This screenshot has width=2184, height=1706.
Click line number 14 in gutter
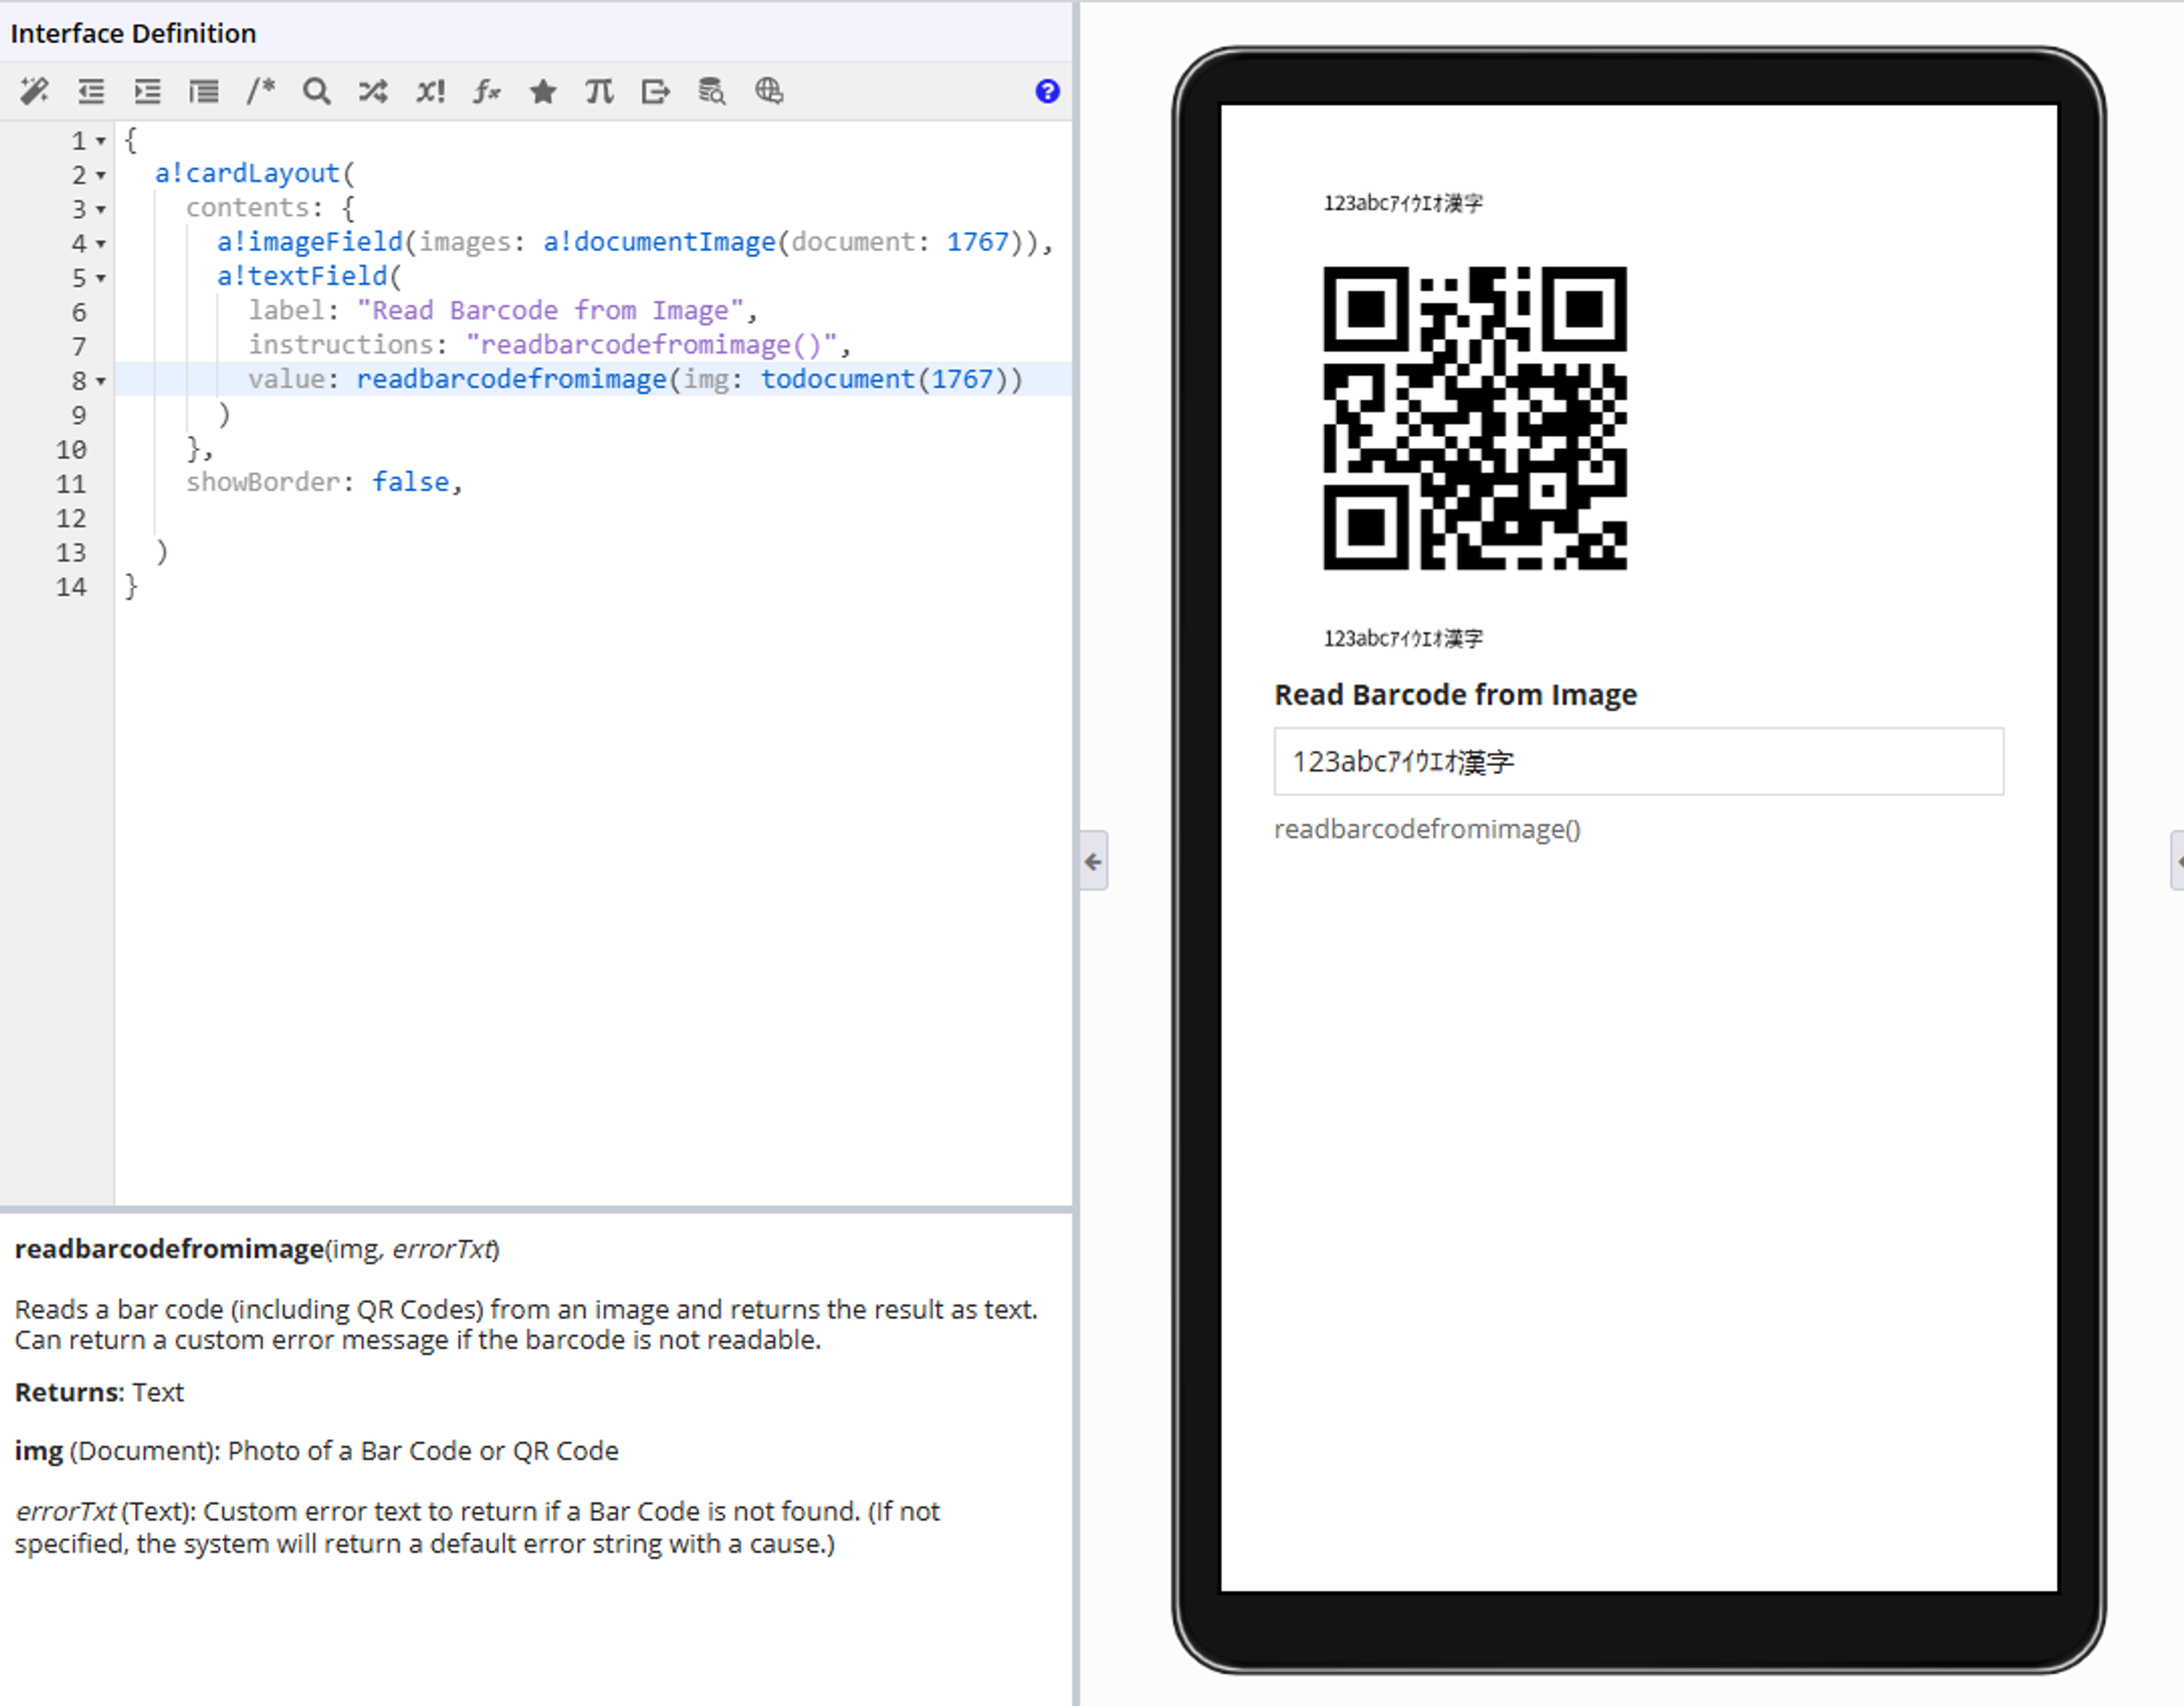tap(71, 587)
